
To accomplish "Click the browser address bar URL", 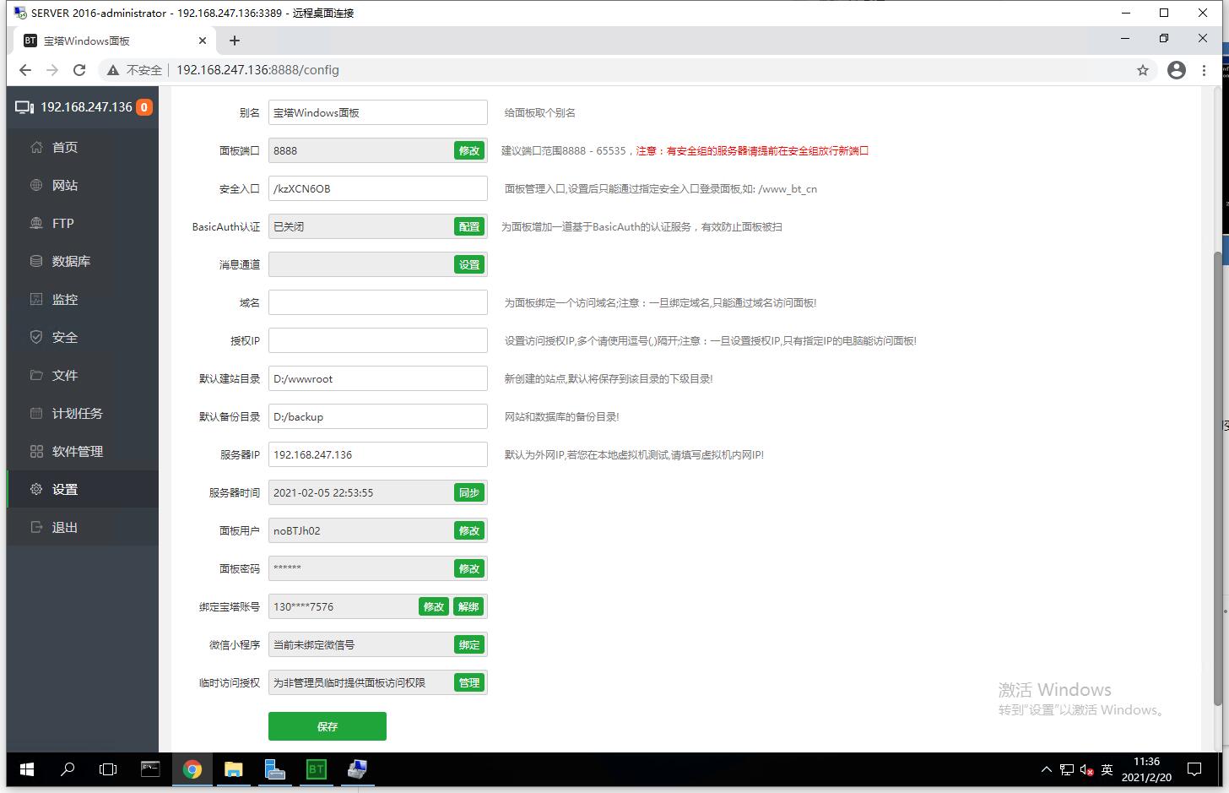I will [x=257, y=70].
